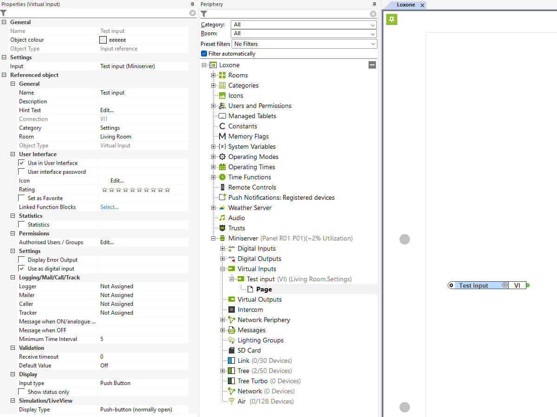557x417 pixels.
Task: Select the Trusts shield icon
Action: click(x=222, y=228)
